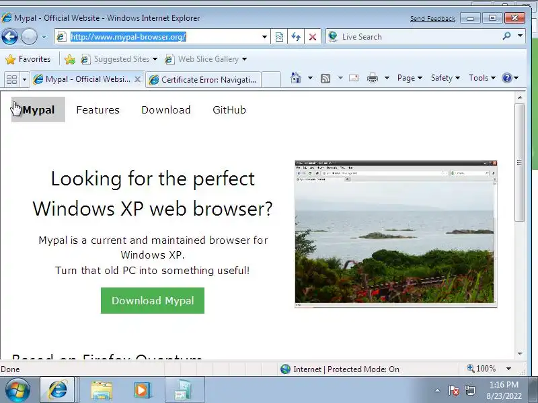The image size is (538, 403).
Task: Switch to Mypal - Official Website tab
Action: point(82,79)
